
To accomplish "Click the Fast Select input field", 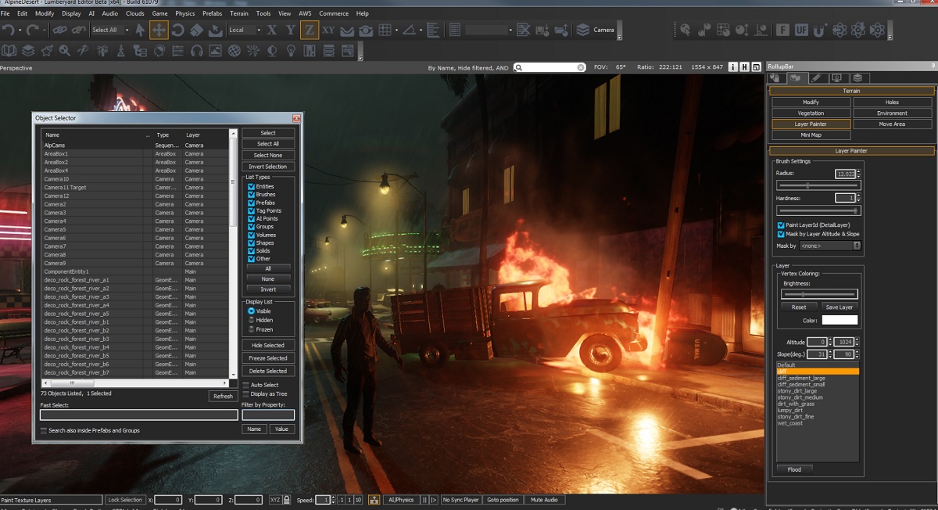I will (x=139, y=415).
